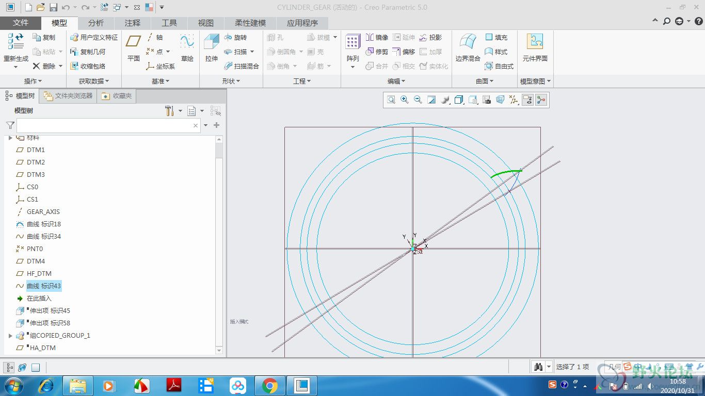Choose the 样式 style tool
705x396 pixels.
click(496, 52)
